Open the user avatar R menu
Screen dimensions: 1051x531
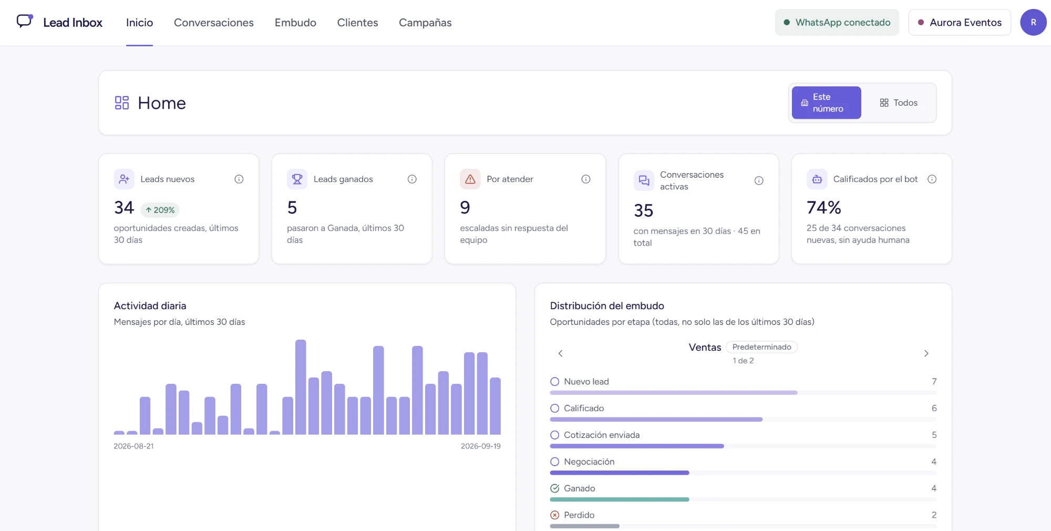pyautogui.click(x=1033, y=23)
